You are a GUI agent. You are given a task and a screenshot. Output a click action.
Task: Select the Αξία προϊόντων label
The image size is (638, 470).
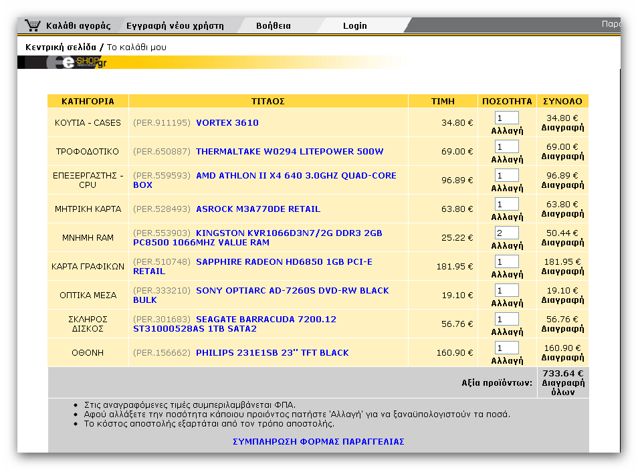pos(497,382)
